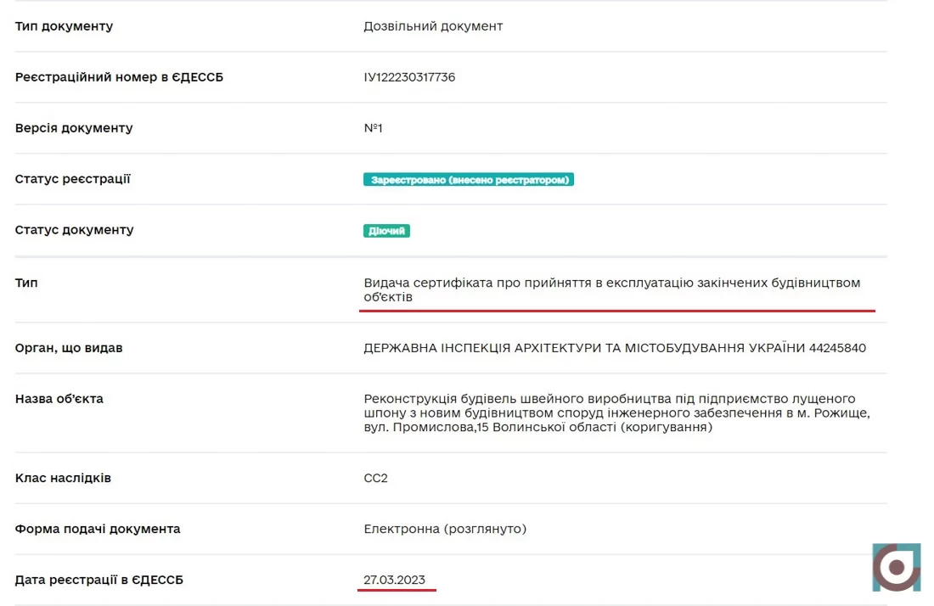Viewport: 934px width, 606px height.
Task: Click the 'Електронна (розглянуто)' submission form value
Action: (x=445, y=529)
